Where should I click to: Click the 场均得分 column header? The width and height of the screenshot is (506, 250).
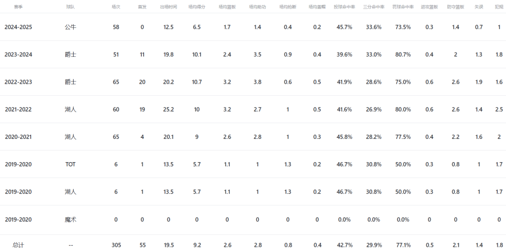[x=197, y=7]
